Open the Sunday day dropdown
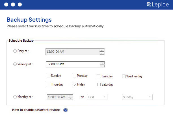 point(137,97)
